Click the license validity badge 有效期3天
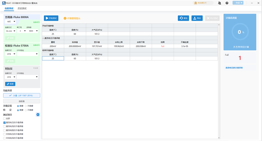262x141 pixels. click(x=203, y=3)
